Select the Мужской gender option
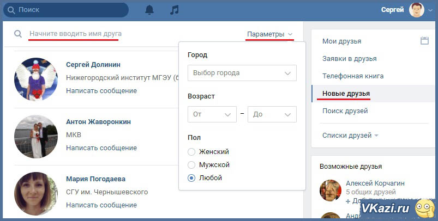This screenshot has width=438, height=221. (191, 165)
